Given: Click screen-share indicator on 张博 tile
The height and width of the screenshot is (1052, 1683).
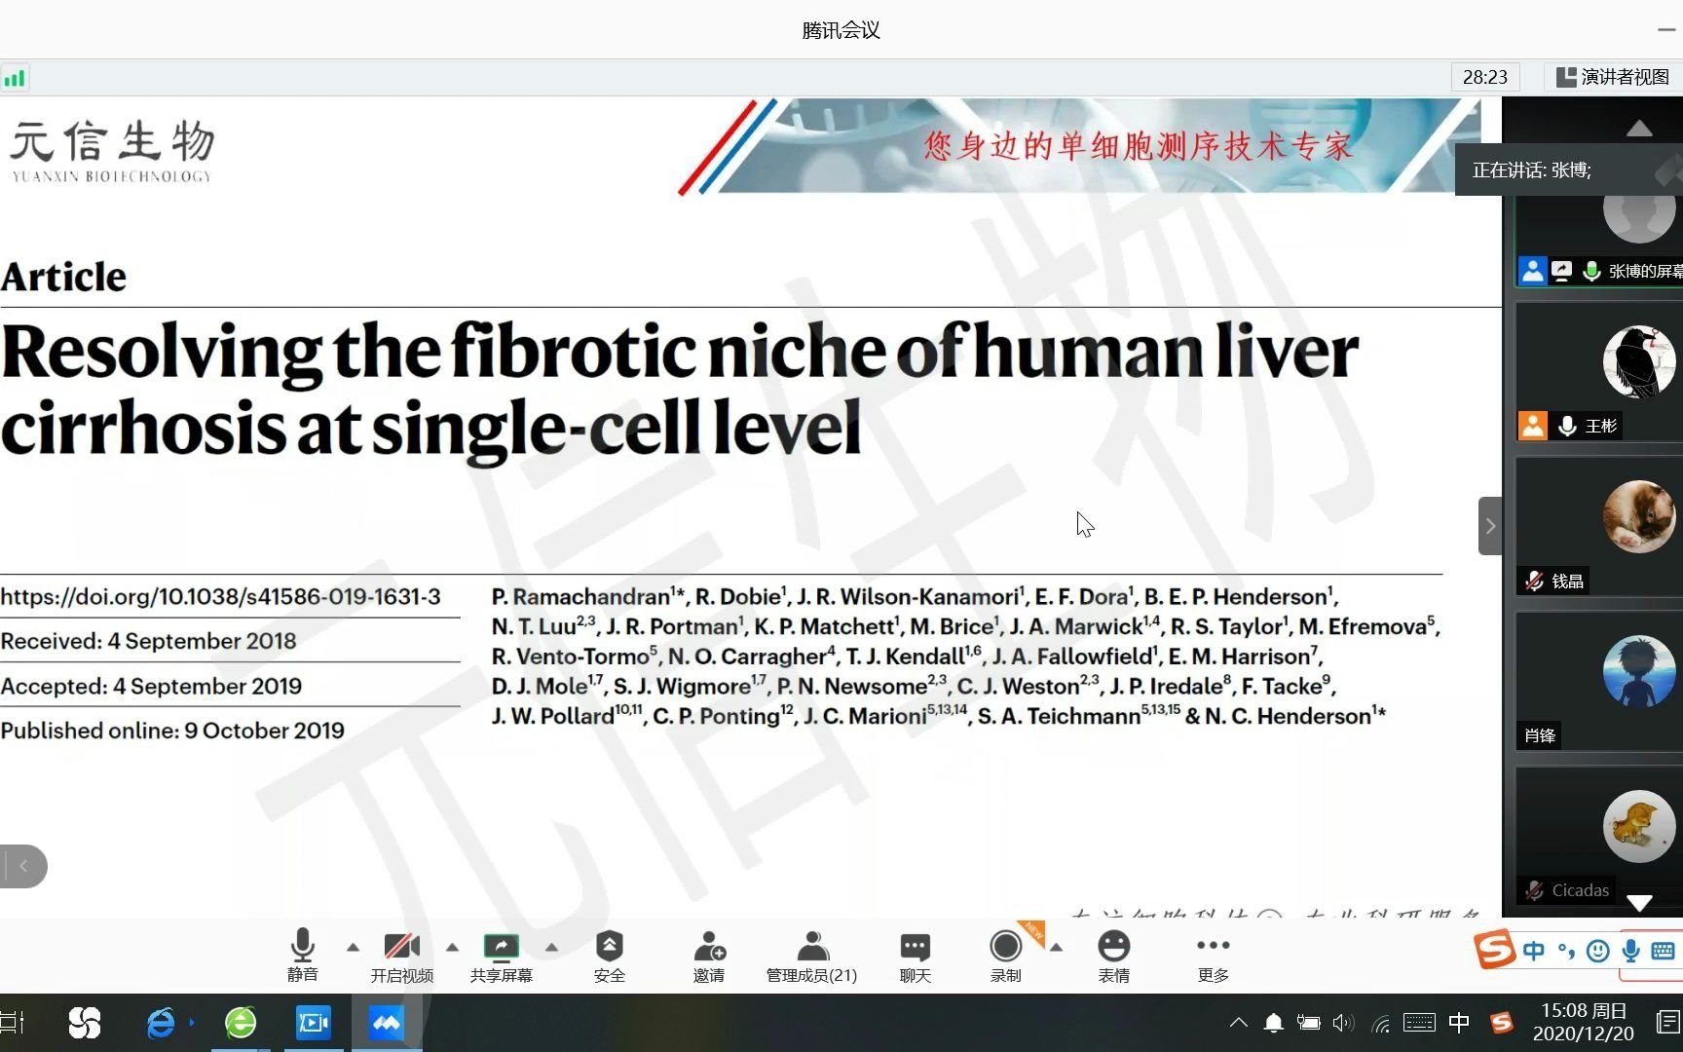Looking at the screenshot, I should pyautogui.click(x=1562, y=271).
